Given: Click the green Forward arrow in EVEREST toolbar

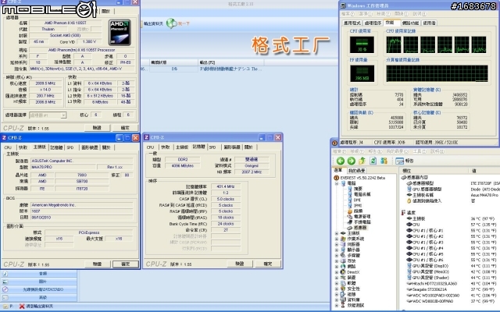Looking at the screenshot, I should [351, 161].
